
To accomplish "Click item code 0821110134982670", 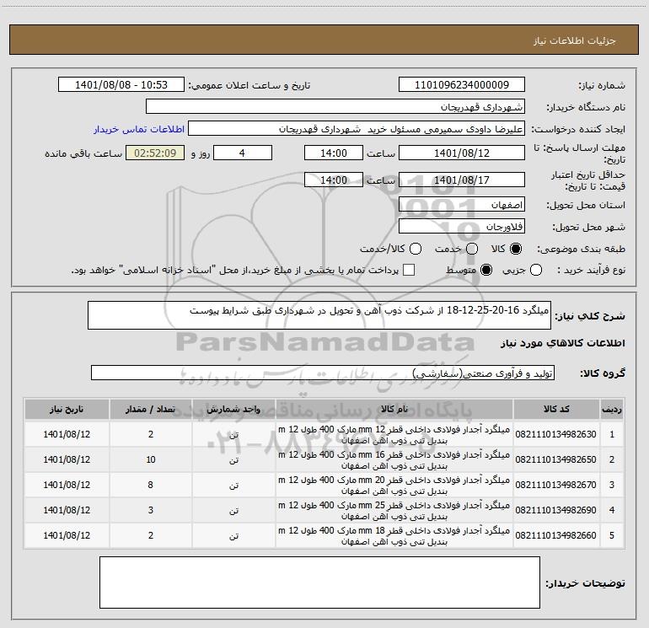I will pyautogui.click(x=556, y=485).
